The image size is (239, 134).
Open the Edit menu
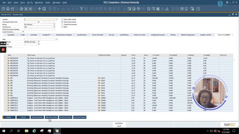(10, 3)
